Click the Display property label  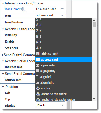pyautogui.click(x=10, y=106)
